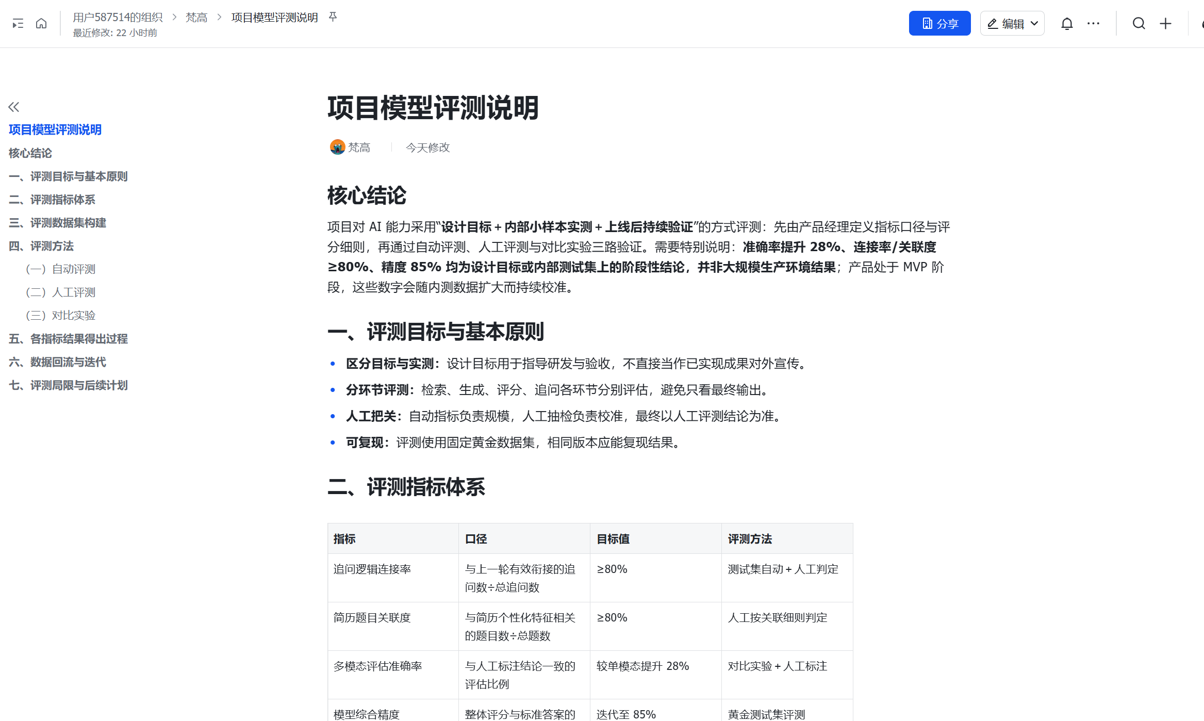Open the 编辑 mode dropdown

[x=1012, y=23]
